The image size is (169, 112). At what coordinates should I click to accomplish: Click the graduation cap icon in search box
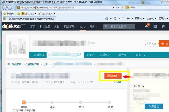click(106, 26)
